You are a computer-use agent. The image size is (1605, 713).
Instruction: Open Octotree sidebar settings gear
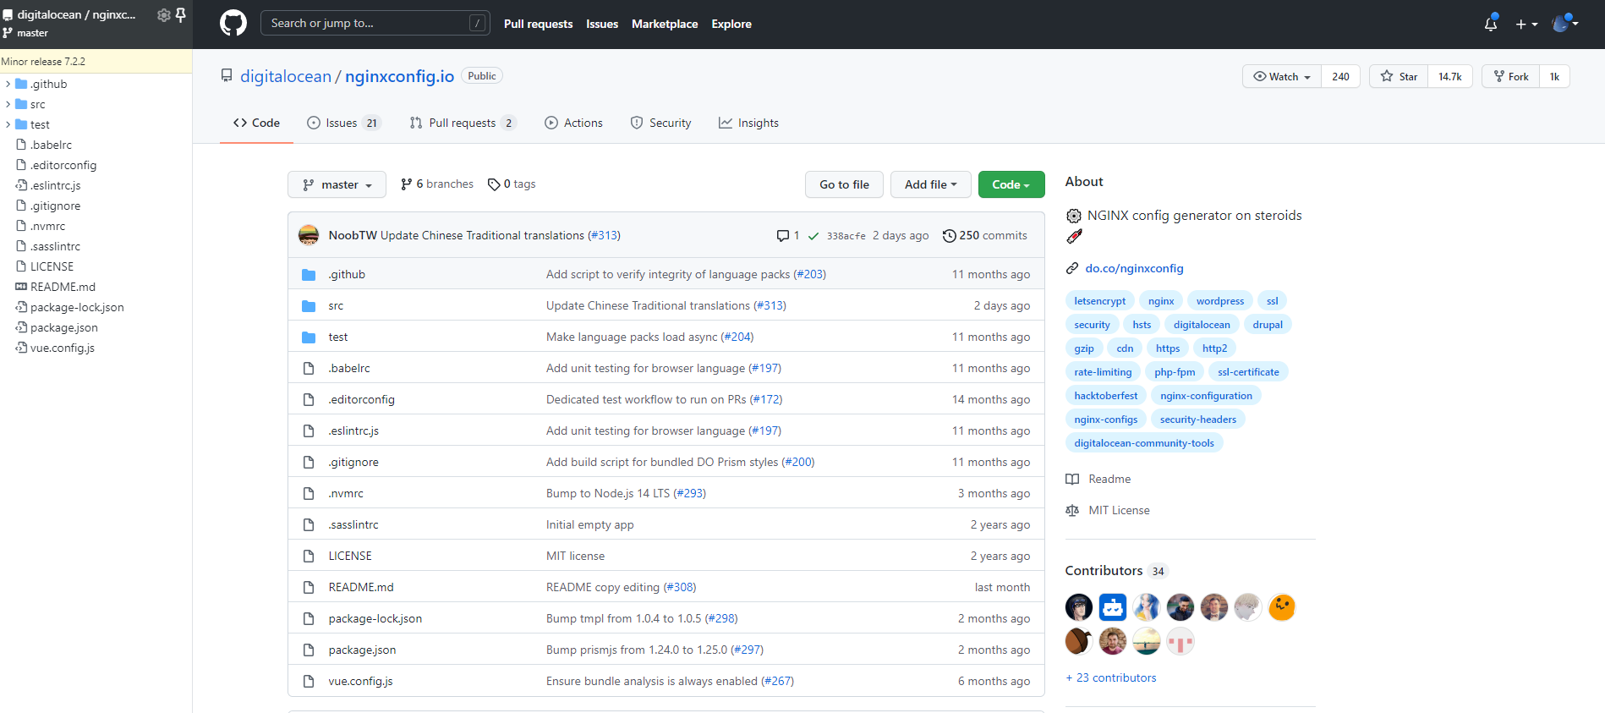coord(164,15)
